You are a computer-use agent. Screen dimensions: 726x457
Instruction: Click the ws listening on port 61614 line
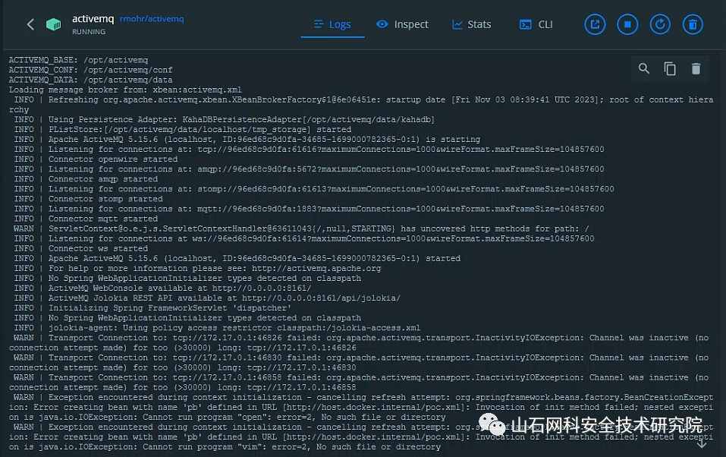303,238
